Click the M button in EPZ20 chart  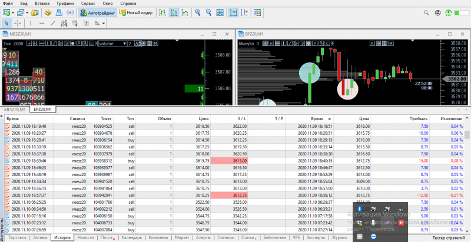[391, 43]
